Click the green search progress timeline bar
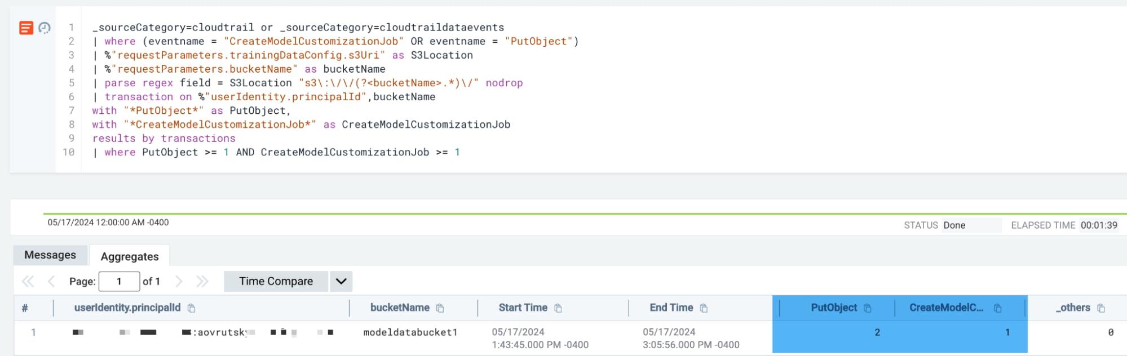Image resolution: width=1127 pixels, height=356 pixels. tap(585, 214)
